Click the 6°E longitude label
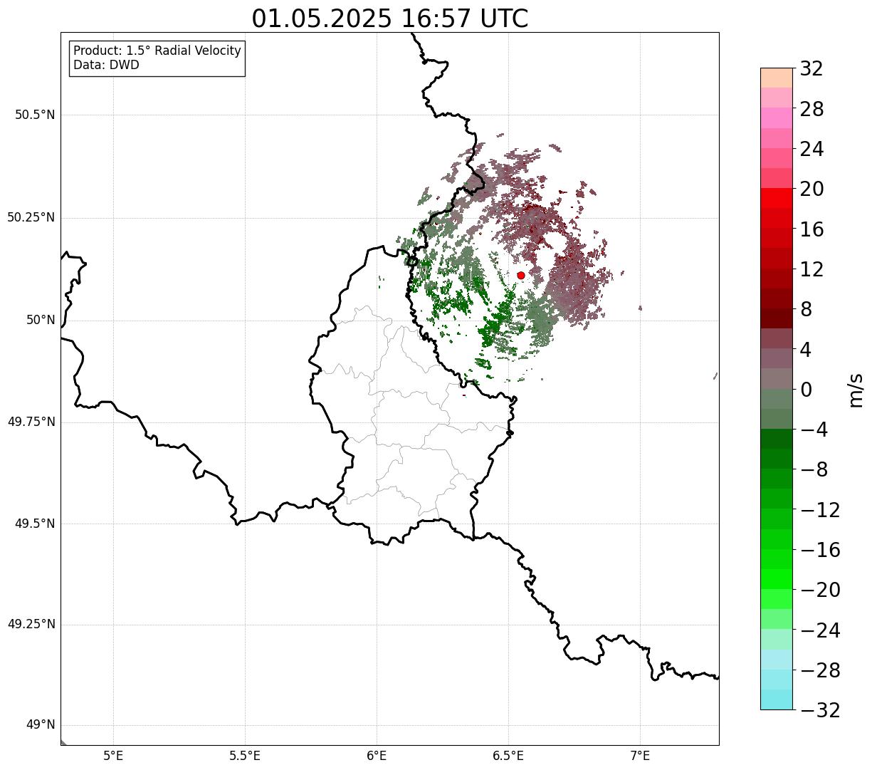This screenshot has height=770, width=872. (377, 756)
